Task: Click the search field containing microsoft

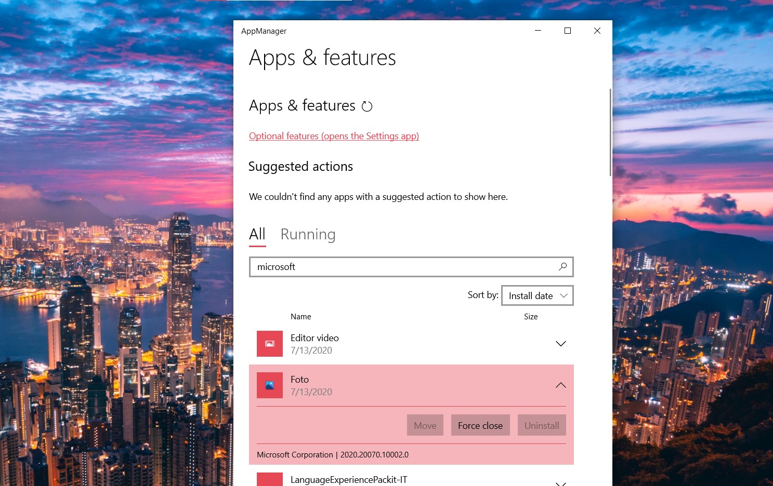Action: (411, 267)
